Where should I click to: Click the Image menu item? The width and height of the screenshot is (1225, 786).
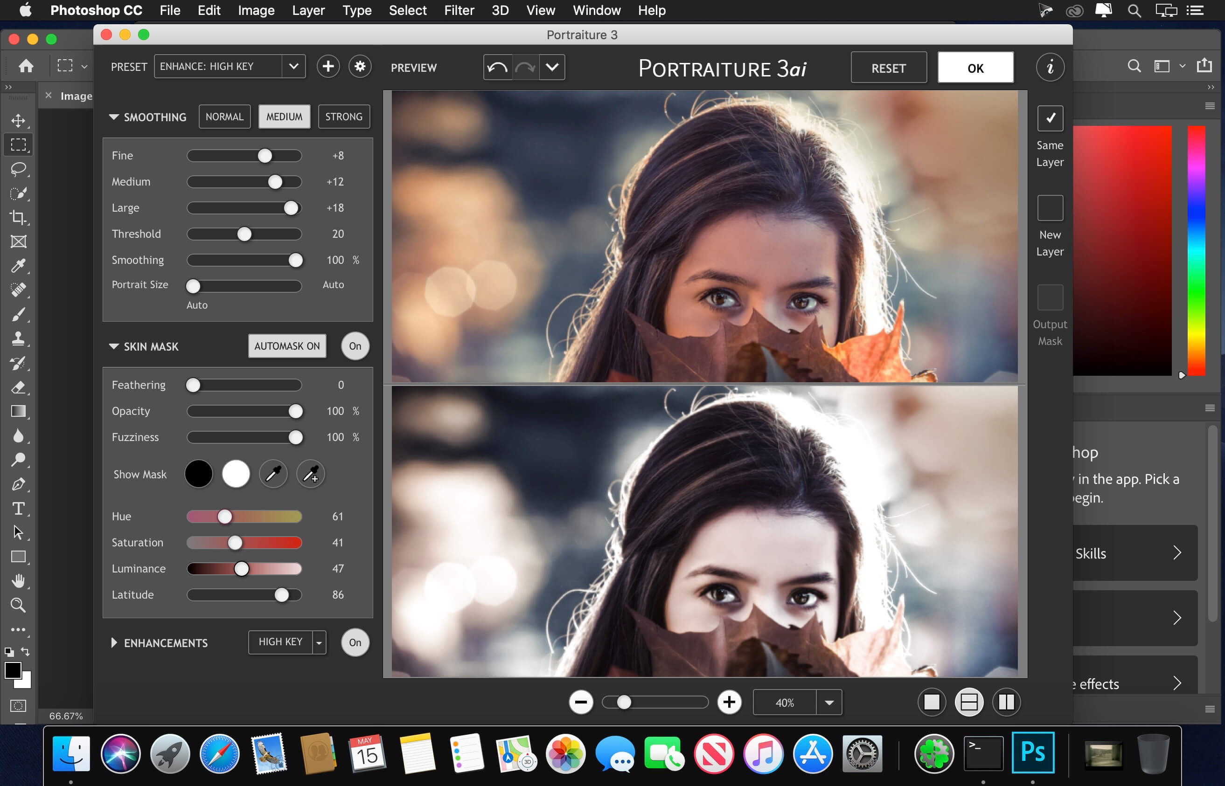[256, 10]
